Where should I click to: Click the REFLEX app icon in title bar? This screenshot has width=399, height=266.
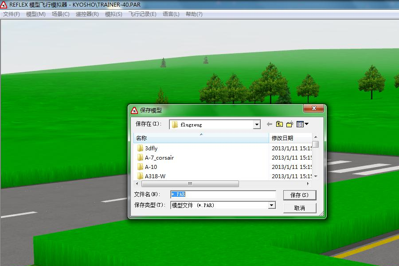[x=4, y=4]
